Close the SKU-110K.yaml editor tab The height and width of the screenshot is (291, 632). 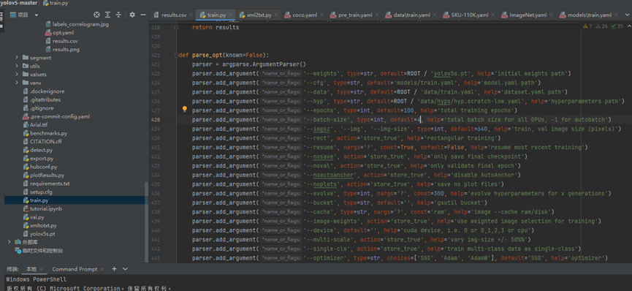click(x=493, y=15)
